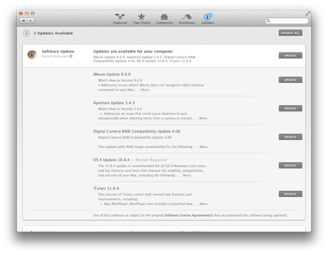Image resolution: width=328 pixels, height=255 pixels.
Task: Click the UPDATE ALL button
Action: tap(290, 33)
